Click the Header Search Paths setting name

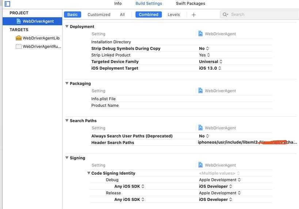113,143
